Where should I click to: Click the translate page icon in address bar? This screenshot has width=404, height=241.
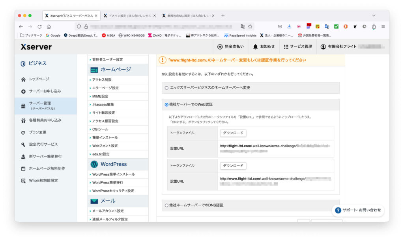(243, 26)
